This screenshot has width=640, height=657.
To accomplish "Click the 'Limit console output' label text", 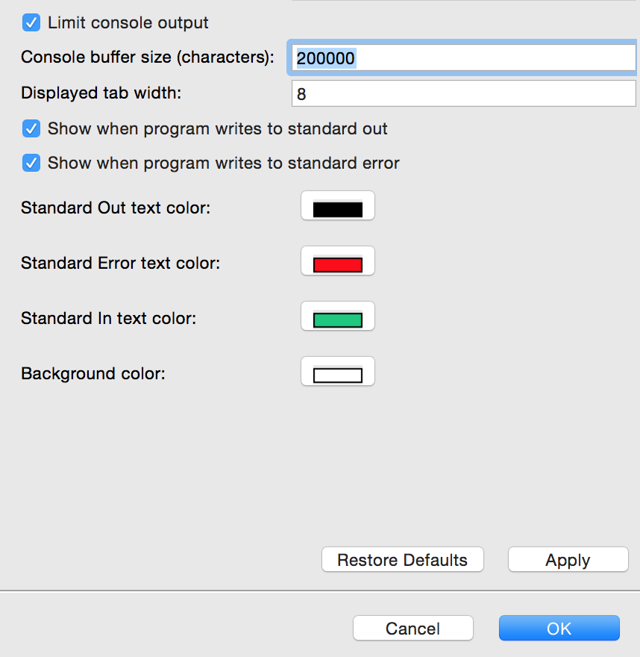I will [128, 23].
